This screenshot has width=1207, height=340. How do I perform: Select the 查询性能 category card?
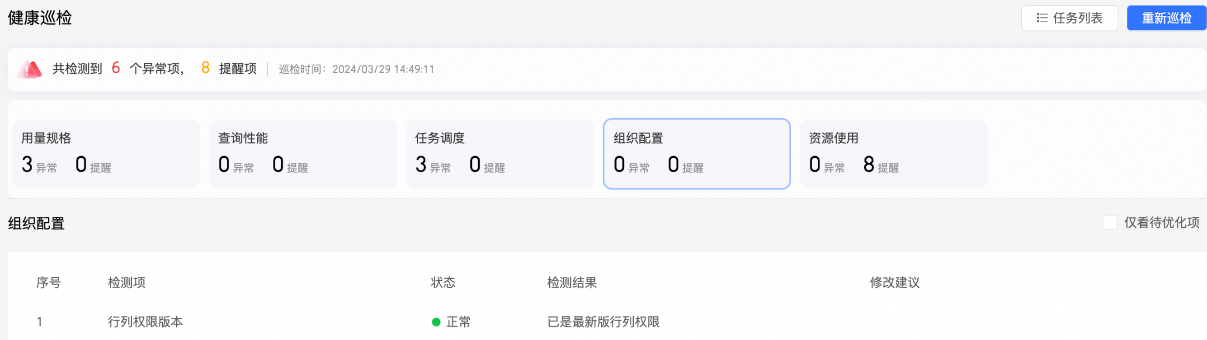click(303, 154)
